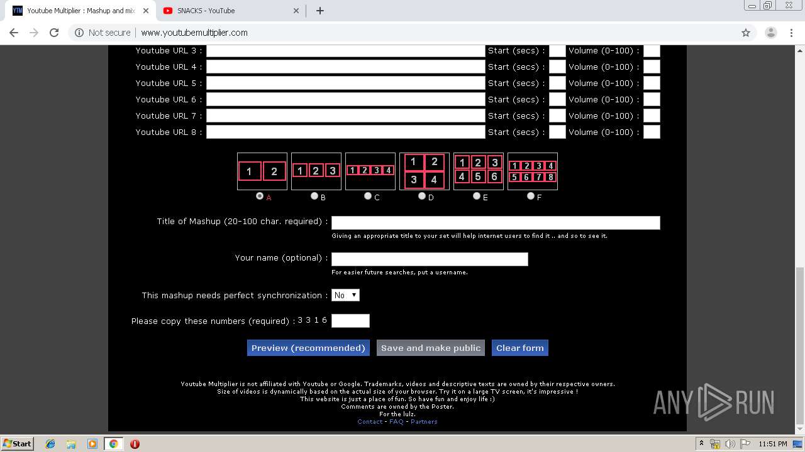Click Save and make public button
Viewport: 805px width, 452px height.
point(431,348)
